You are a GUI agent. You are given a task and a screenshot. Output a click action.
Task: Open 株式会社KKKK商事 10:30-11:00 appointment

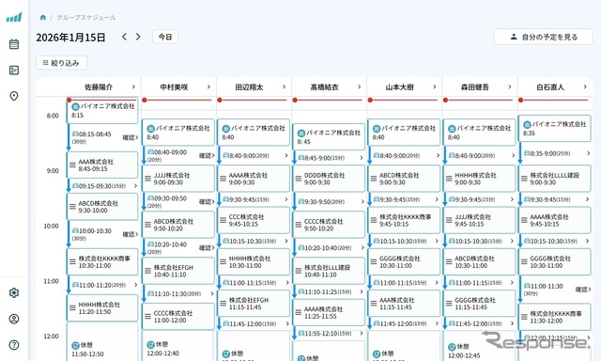[x=102, y=262]
